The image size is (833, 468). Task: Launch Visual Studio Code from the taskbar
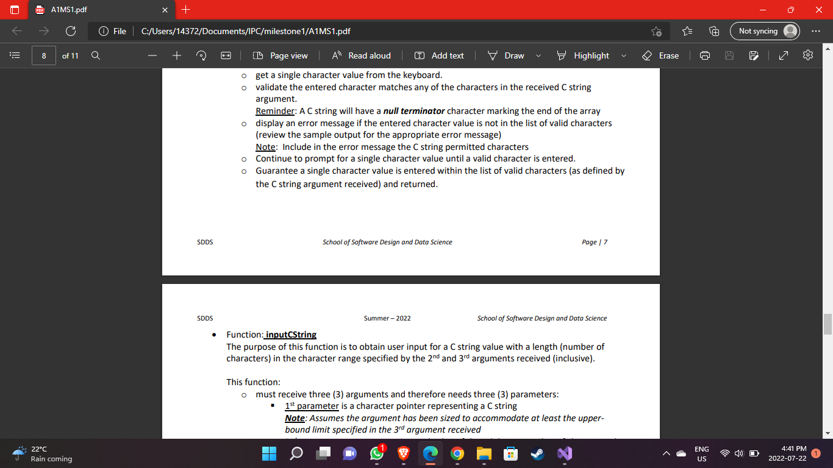pyautogui.click(x=563, y=453)
